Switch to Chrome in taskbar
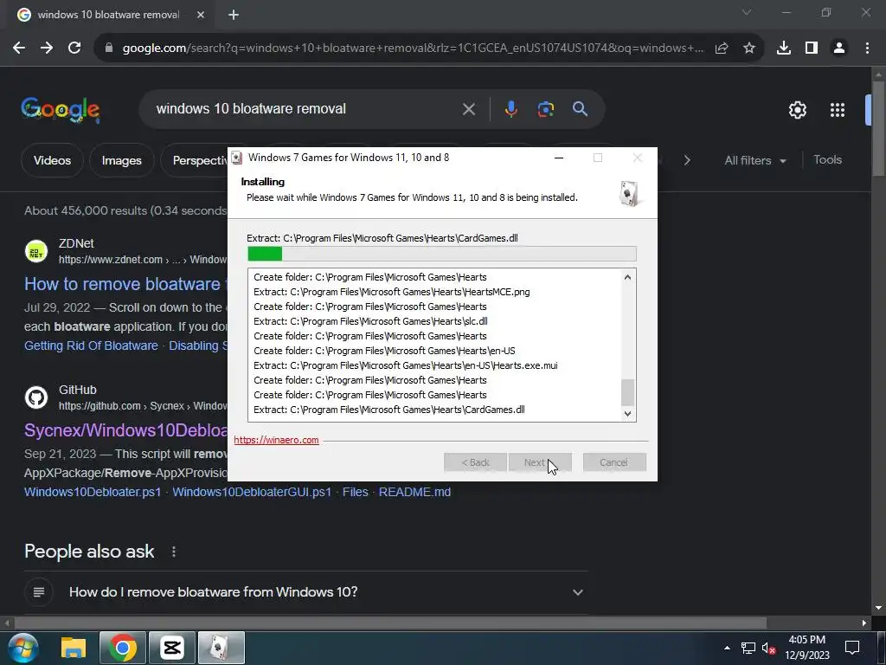 click(x=123, y=648)
